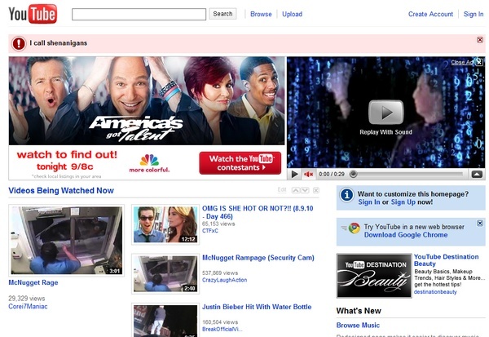Click the 'What's New' heading
Image resolution: width=489 pixels, height=337 pixels.
[x=359, y=311]
